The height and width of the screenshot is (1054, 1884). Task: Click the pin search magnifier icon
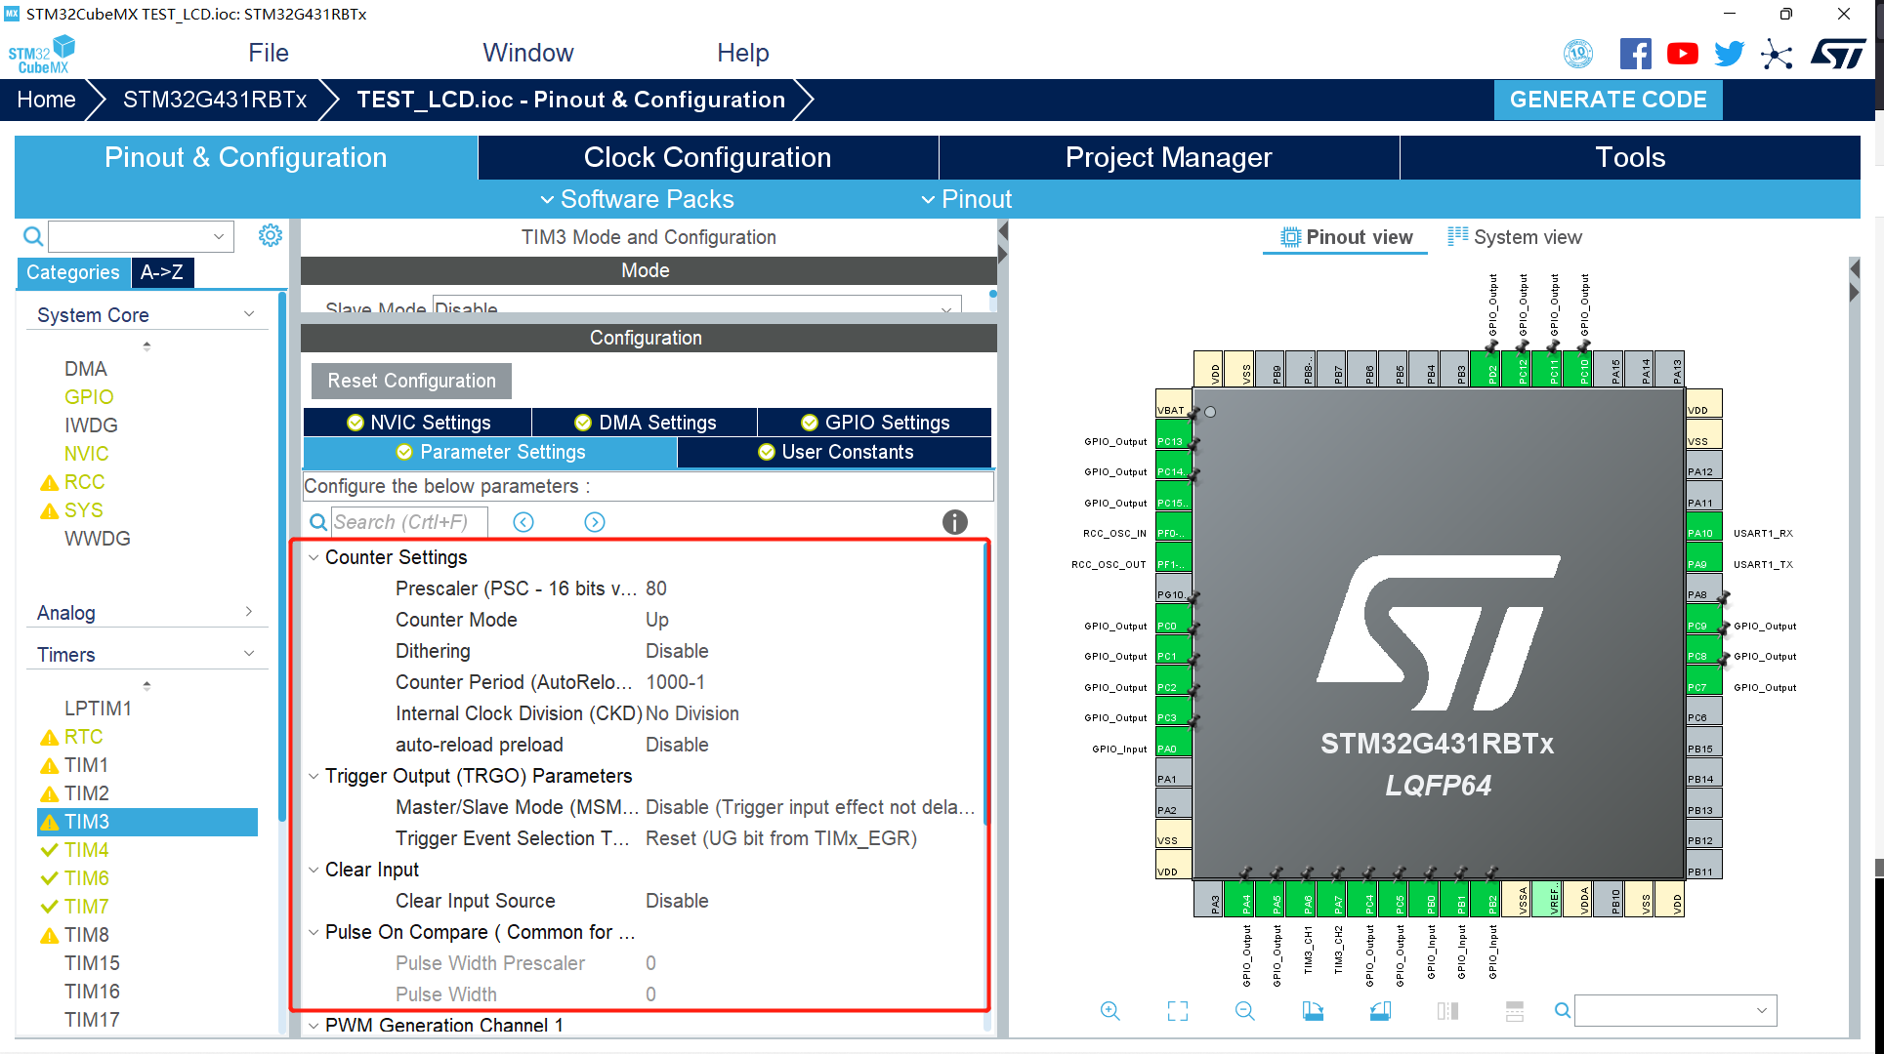click(1563, 1011)
